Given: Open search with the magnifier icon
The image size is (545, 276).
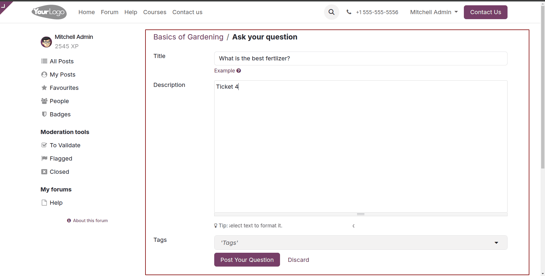Looking at the screenshot, I should (x=331, y=12).
